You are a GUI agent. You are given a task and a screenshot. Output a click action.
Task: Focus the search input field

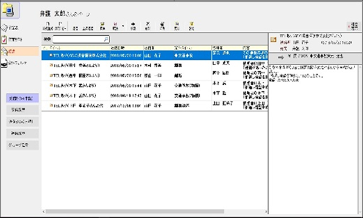point(81,39)
